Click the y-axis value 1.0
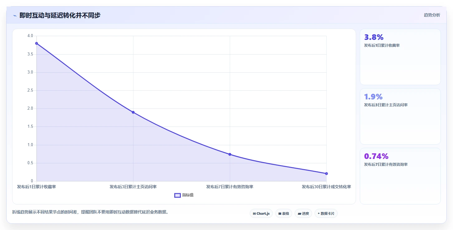 30,145
